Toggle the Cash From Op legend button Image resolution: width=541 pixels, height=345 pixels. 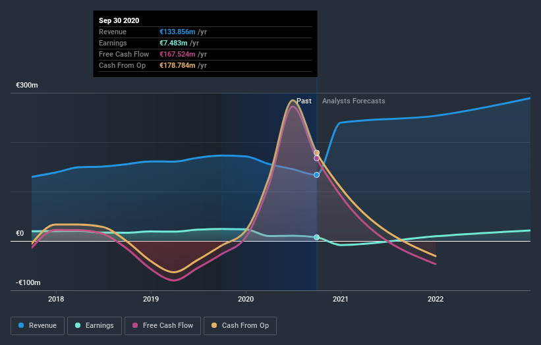(x=240, y=326)
